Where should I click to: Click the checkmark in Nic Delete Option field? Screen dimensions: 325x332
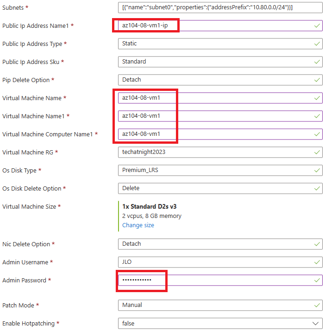pyautogui.click(x=317, y=244)
